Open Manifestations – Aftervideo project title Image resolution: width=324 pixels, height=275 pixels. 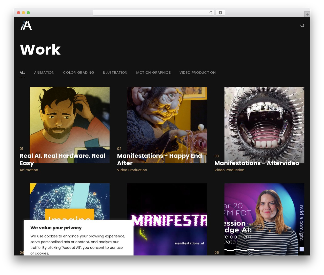(x=257, y=163)
